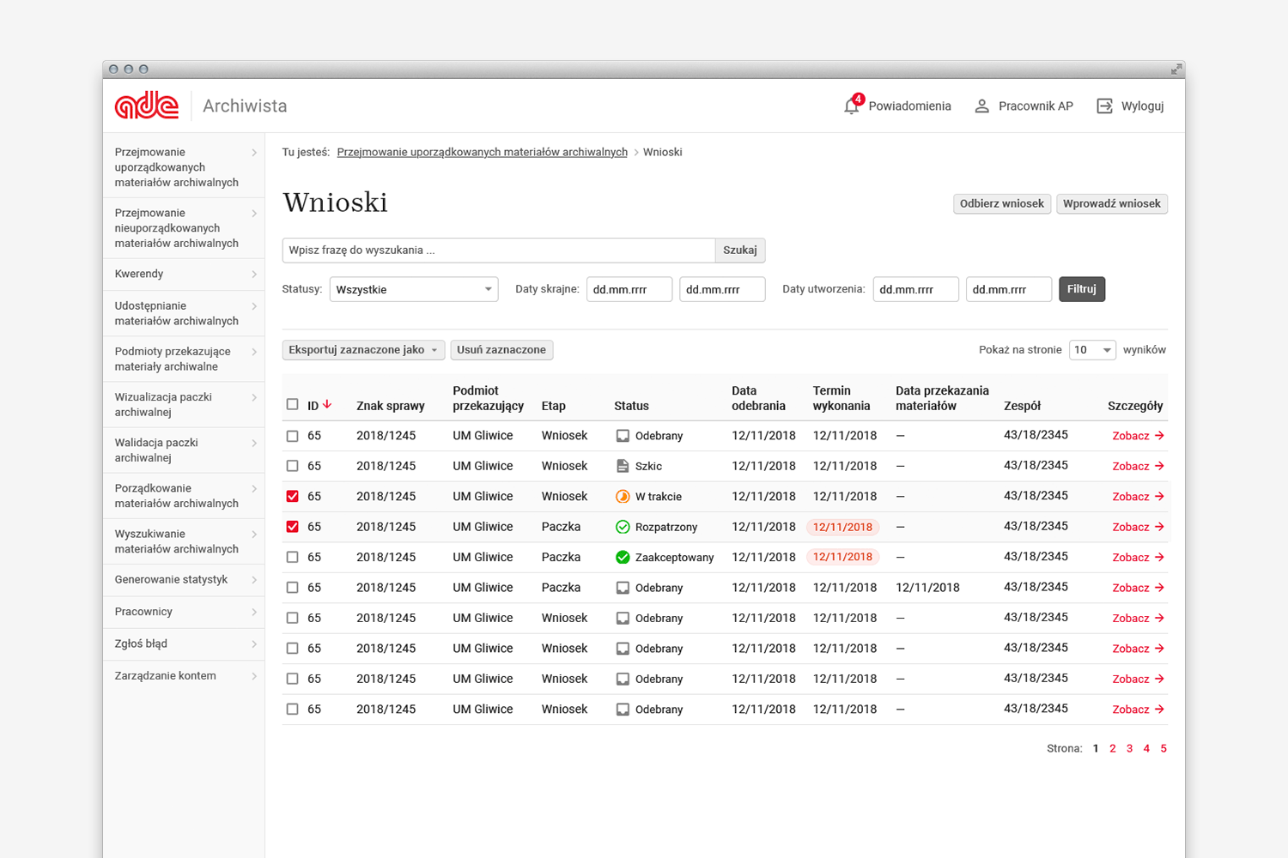This screenshot has height=858, width=1288.
Task: Click the Wyloguj logout icon
Action: click(1105, 106)
